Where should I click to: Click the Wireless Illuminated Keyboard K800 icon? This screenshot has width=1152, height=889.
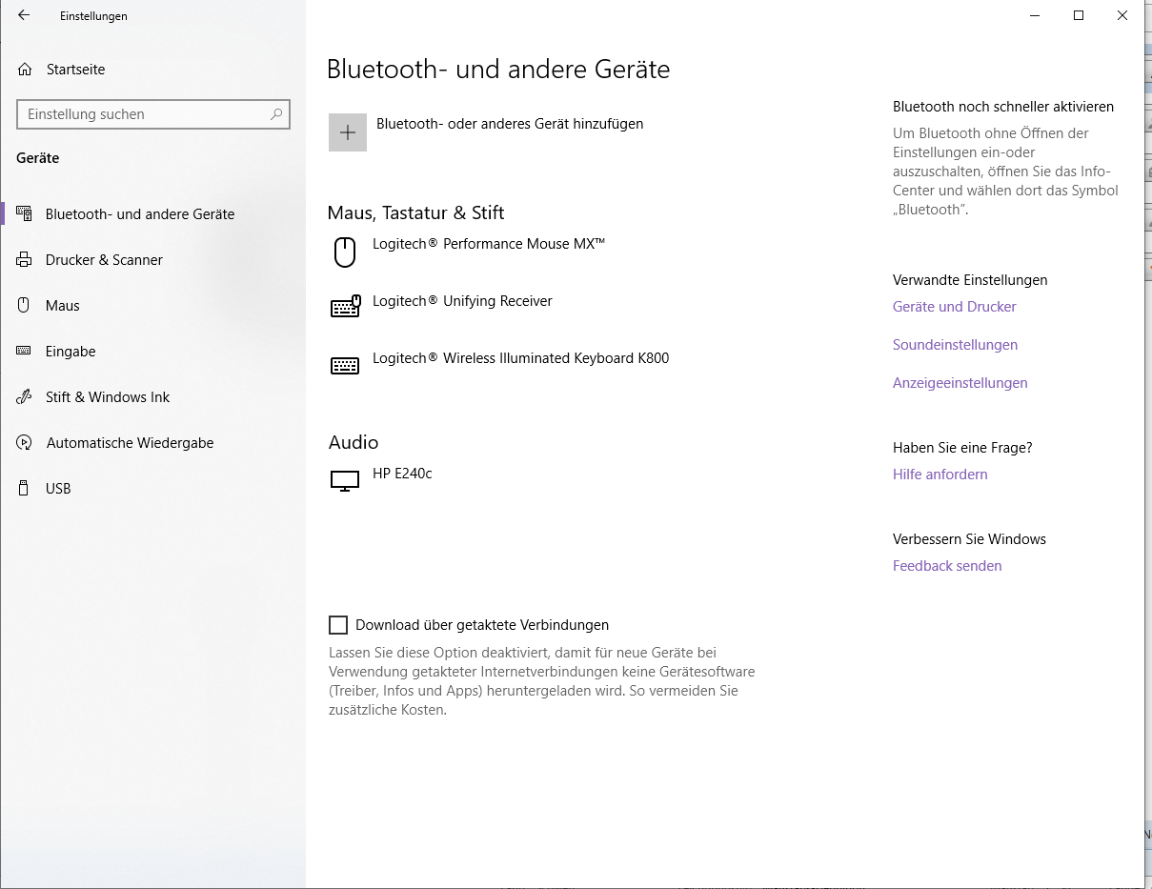click(345, 366)
